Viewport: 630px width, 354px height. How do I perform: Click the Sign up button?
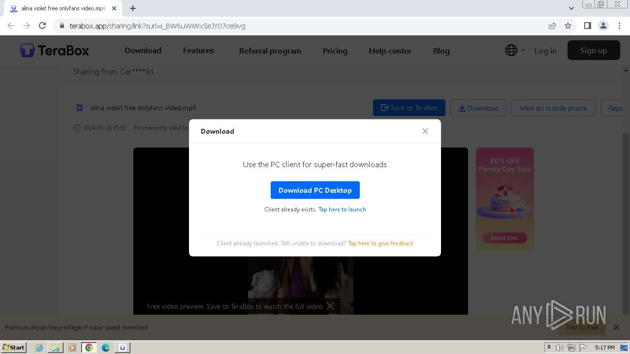594,50
